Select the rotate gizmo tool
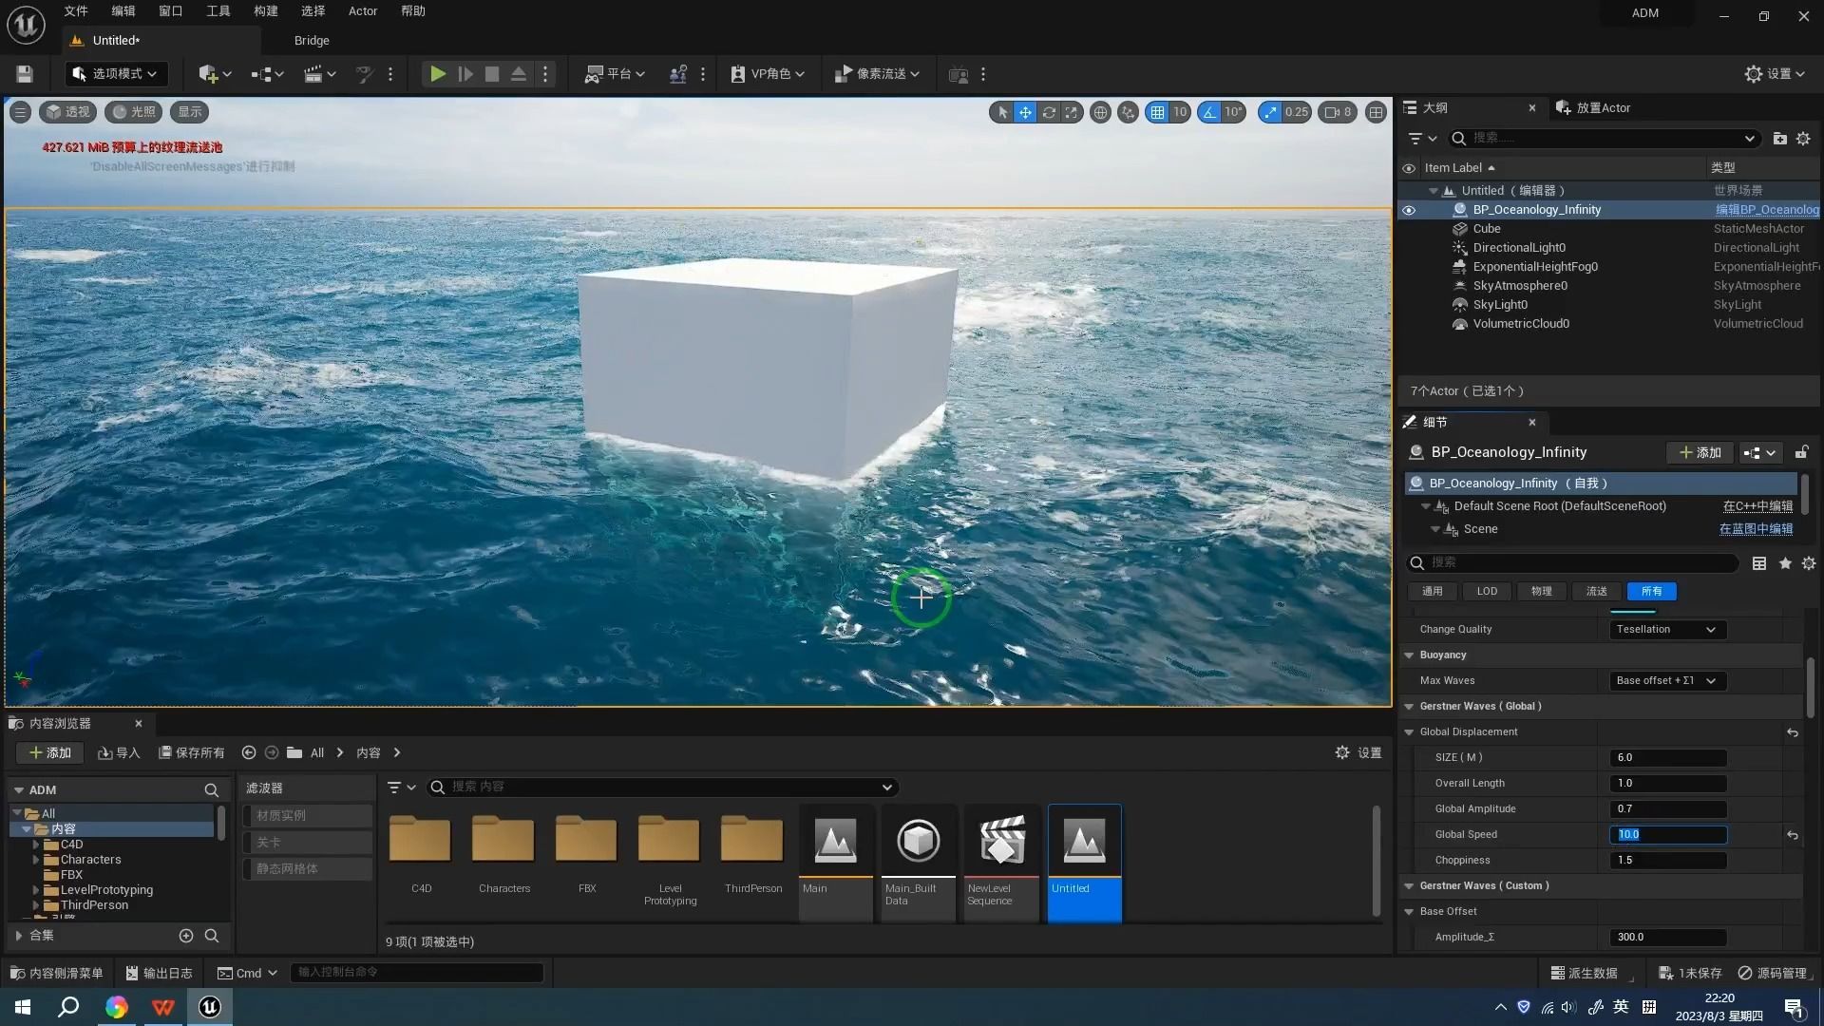 [x=1048, y=112]
